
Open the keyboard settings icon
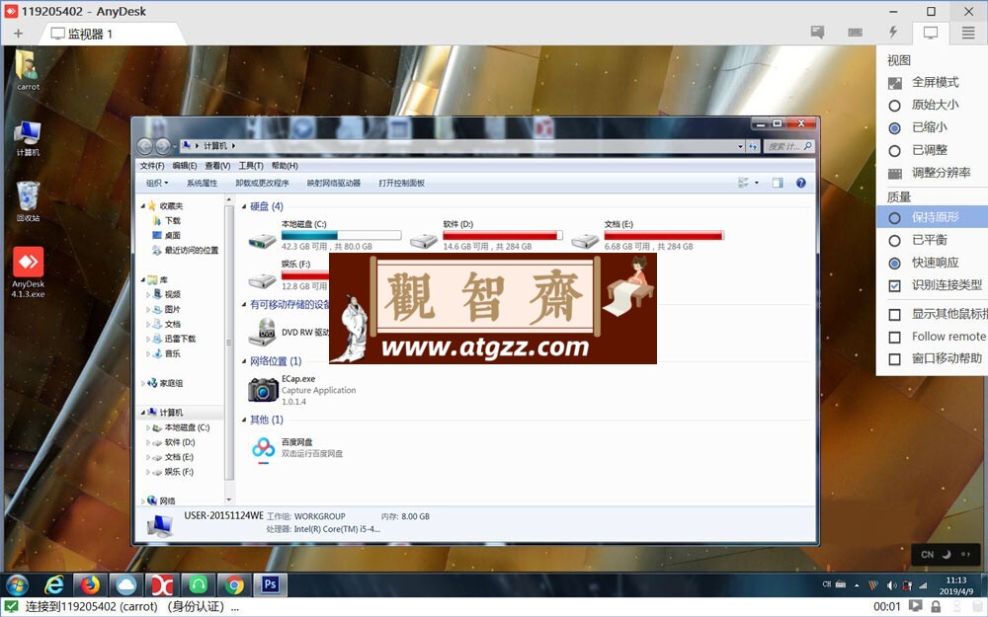pyautogui.click(x=855, y=33)
